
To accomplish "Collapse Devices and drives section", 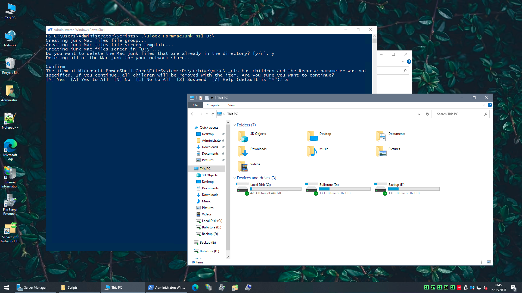I will coord(234,178).
